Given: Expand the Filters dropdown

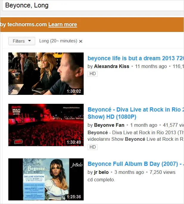Looking at the screenshot, I should [x=22, y=41].
